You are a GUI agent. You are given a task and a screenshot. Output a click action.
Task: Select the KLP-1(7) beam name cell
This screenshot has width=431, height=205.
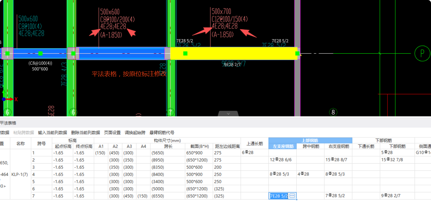click(x=21, y=174)
